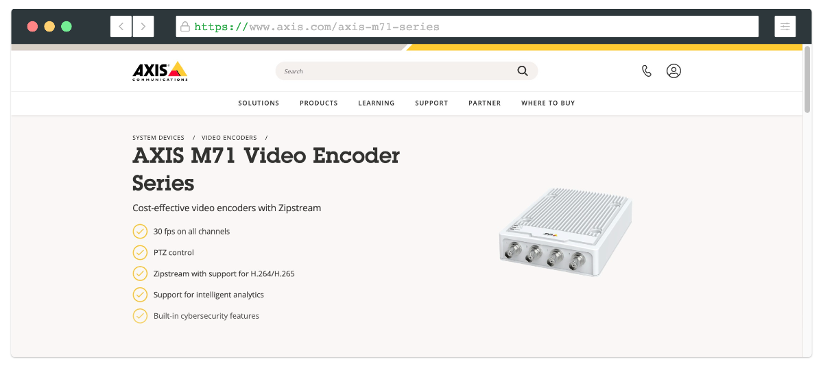The width and height of the screenshot is (823, 366).
Task: Click the M71 video encoder product image
Action: 565,232
